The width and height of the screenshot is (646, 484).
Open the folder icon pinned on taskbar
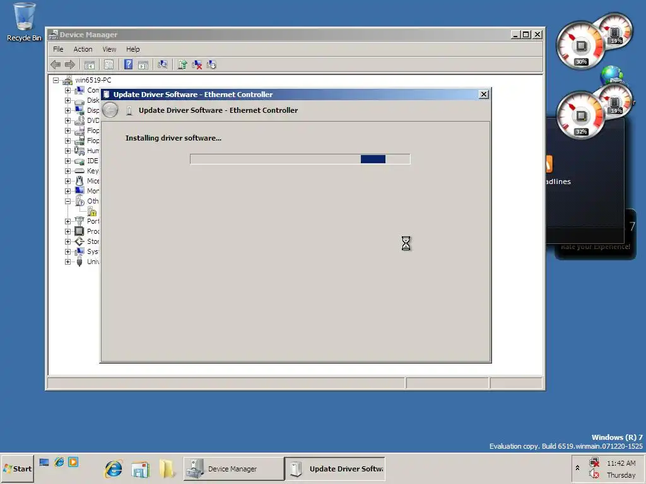[167, 469]
